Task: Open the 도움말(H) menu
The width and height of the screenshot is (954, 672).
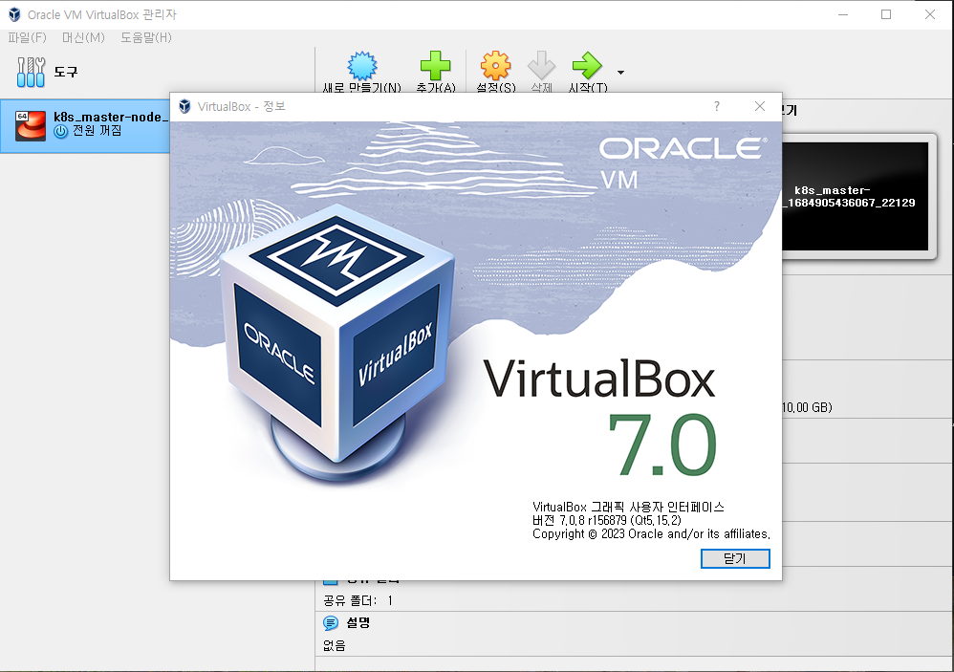Action: 146,37
